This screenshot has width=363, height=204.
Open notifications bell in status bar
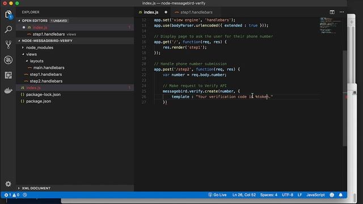pyautogui.click(x=340, y=195)
